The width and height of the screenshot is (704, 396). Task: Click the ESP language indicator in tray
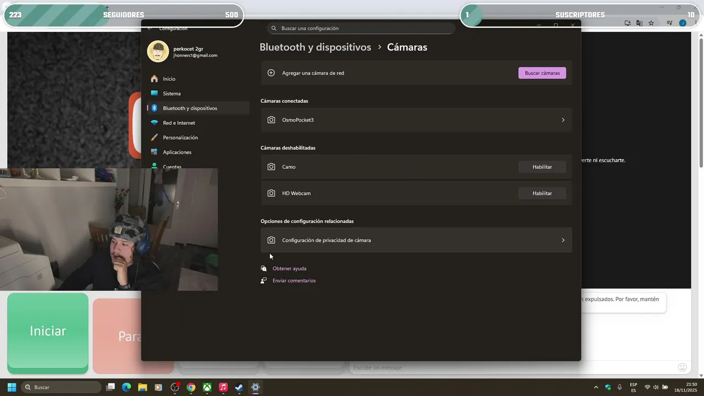634,387
